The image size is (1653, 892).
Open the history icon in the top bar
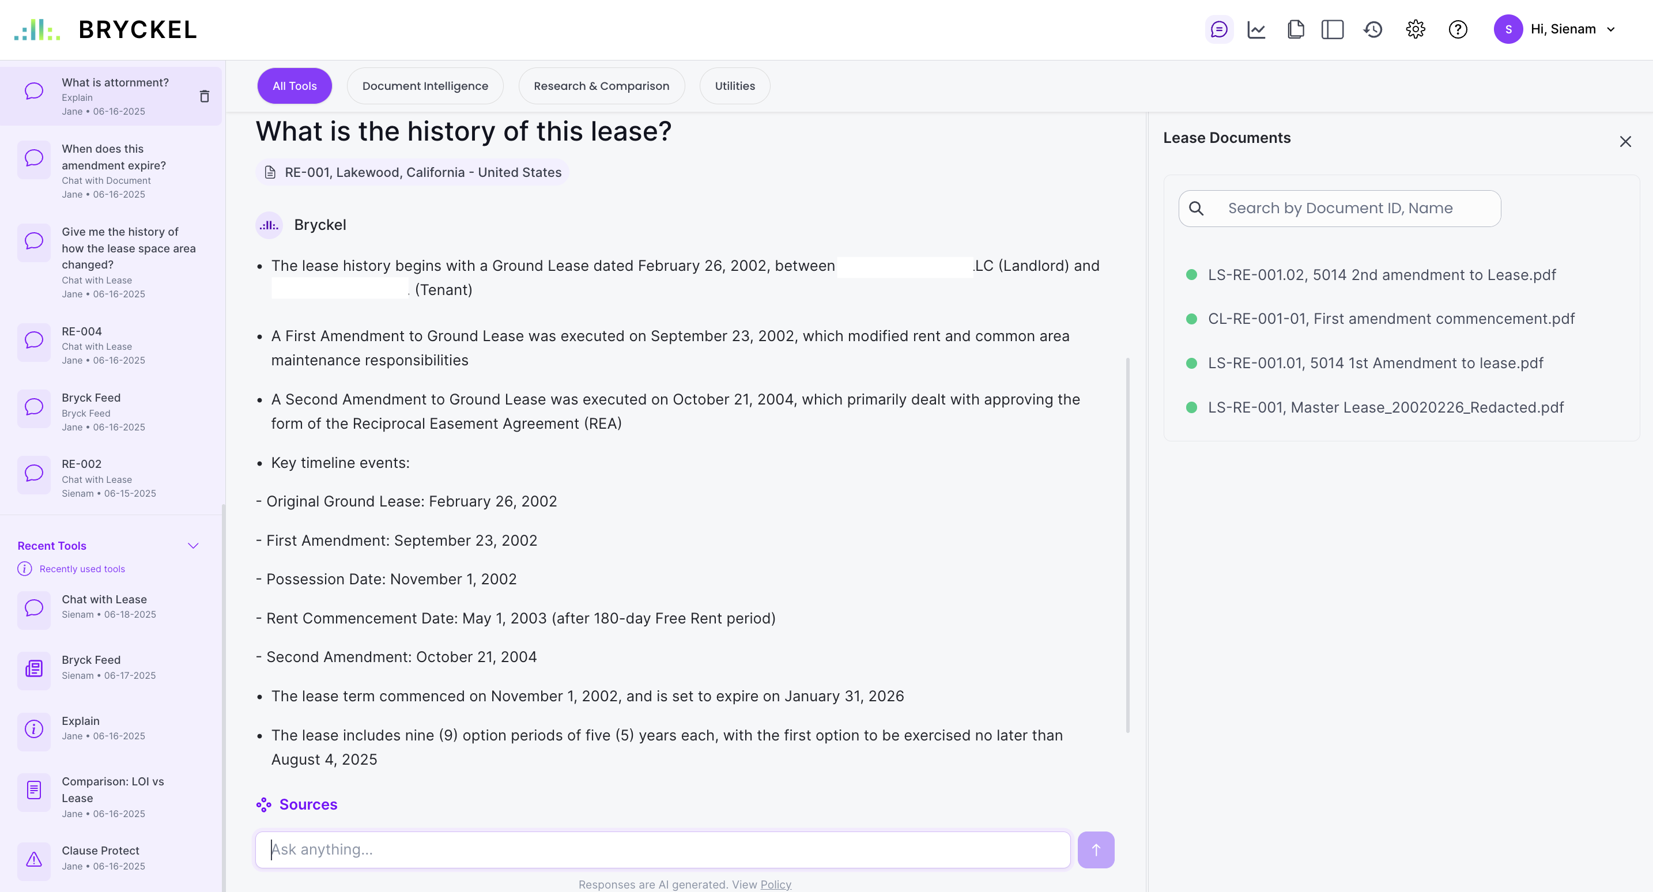pos(1372,29)
